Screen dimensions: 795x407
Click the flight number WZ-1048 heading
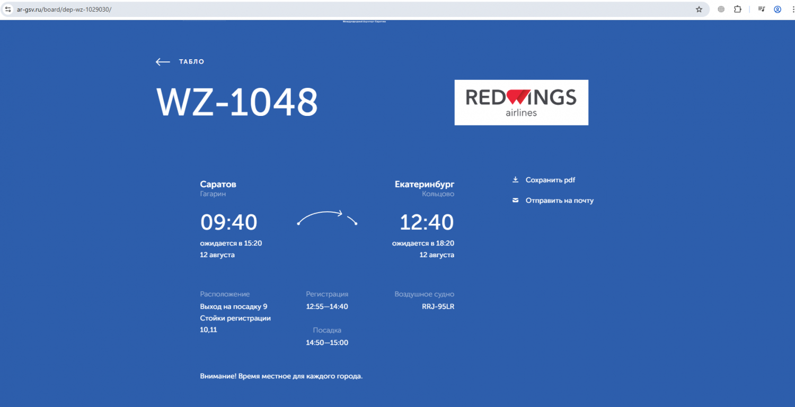coord(237,102)
